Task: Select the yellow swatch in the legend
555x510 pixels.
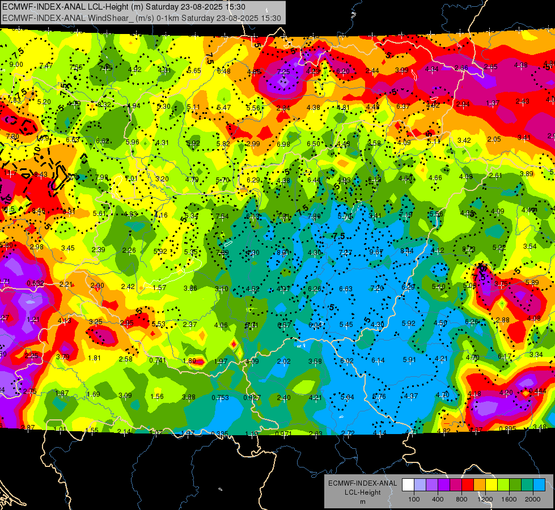Action: click(492, 485)
